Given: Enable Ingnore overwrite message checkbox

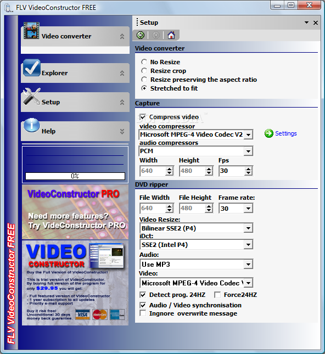Looking at the screenshot, I should tap(143, 313).
